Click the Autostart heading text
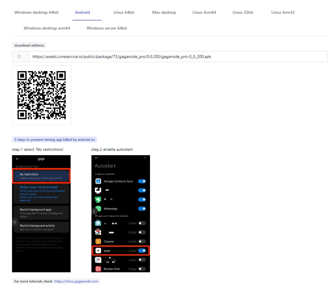 (x=105, y=166)
